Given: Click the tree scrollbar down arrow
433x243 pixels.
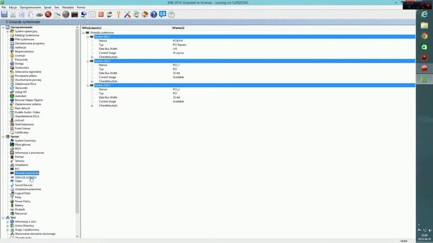Looking at the screenshot, I should tap(77, 236).
